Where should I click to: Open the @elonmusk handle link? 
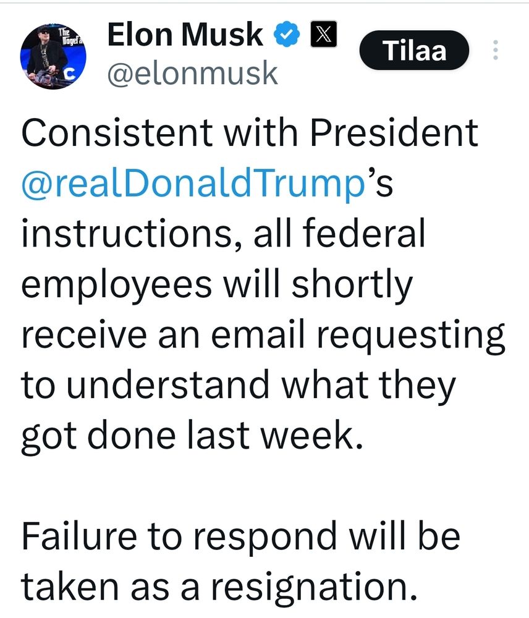tap(193, 73)
